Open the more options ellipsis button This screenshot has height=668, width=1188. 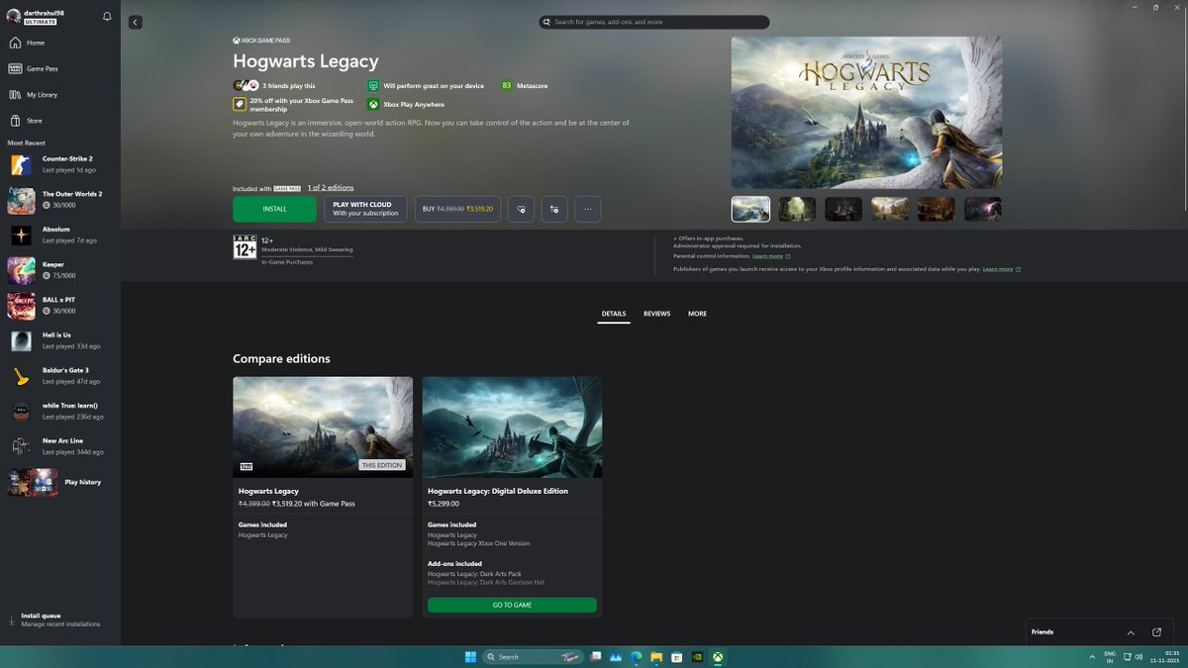coord(588,209)
